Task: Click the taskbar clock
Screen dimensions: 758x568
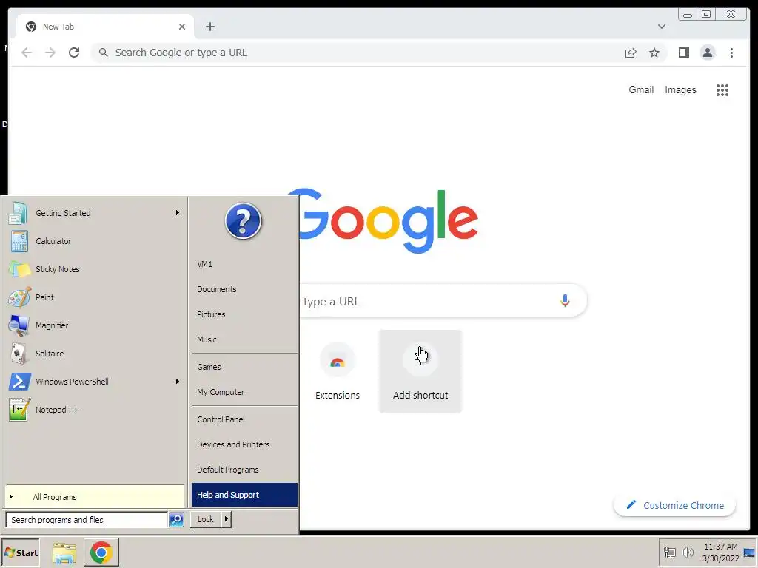Action: click(x=721, y=552)
